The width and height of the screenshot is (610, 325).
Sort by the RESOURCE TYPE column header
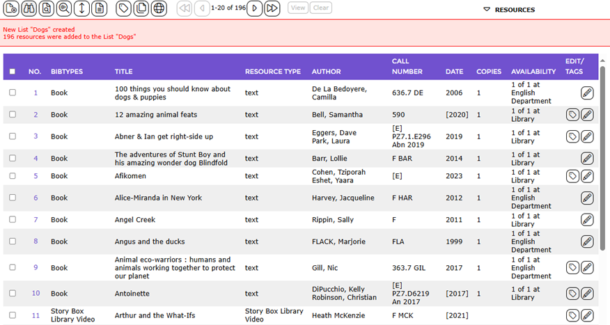273,72
